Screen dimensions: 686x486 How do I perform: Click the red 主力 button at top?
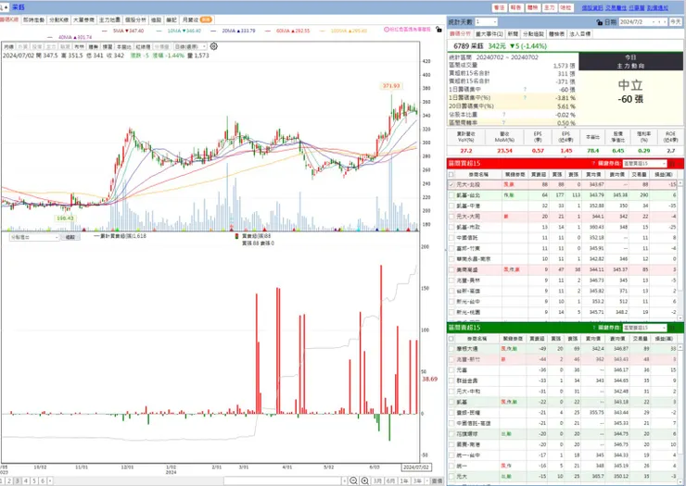point(549,7)
